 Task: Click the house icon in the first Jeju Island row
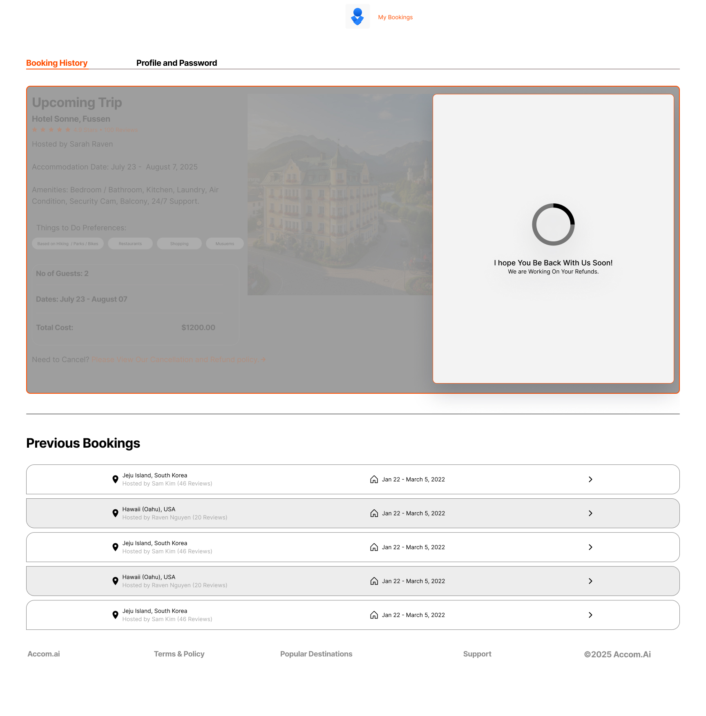tap(374, 479)
